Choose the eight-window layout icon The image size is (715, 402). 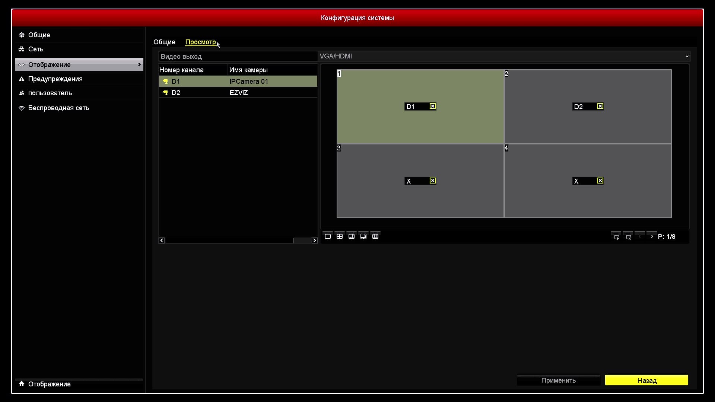point(363,236)
